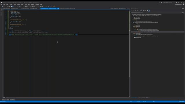Select the html file in Solution Explorer

149,31
